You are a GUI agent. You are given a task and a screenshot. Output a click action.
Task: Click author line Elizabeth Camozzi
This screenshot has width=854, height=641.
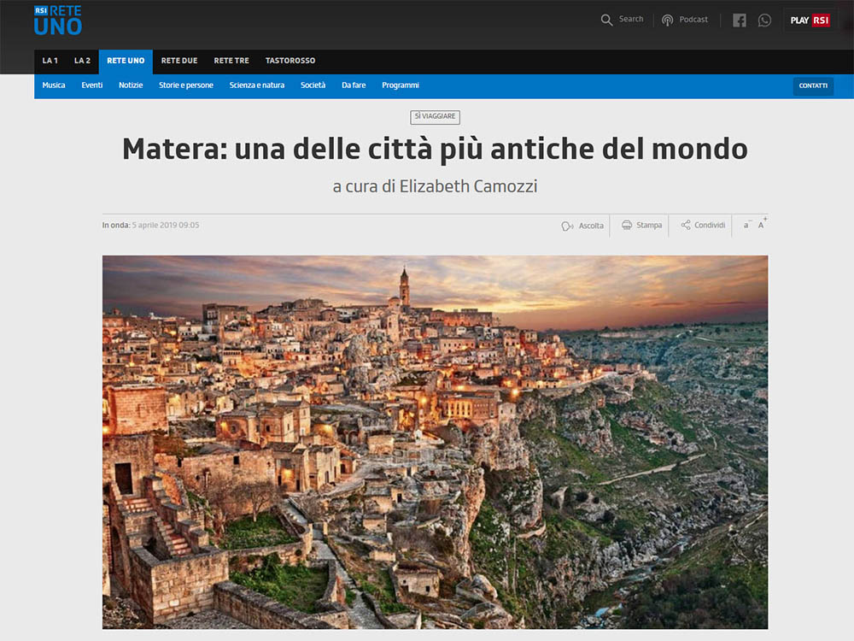[x=436, y=186]
